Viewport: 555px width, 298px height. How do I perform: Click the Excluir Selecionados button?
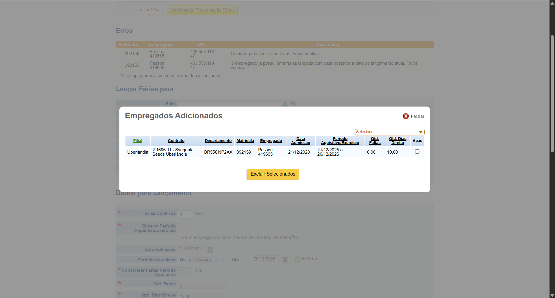(x=273, y=174)
